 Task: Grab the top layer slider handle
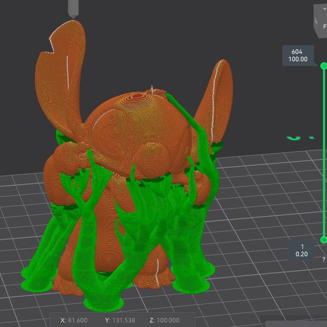click(324, 66)
